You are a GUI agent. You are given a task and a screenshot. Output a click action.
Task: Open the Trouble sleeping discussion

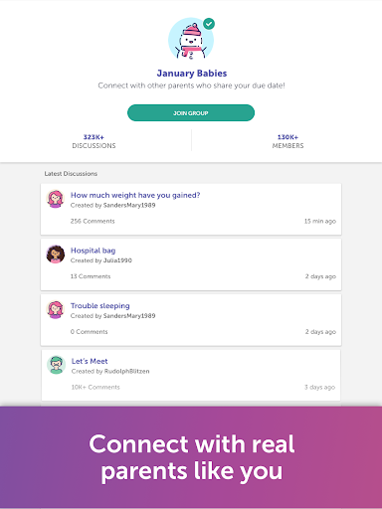(99, 306)
